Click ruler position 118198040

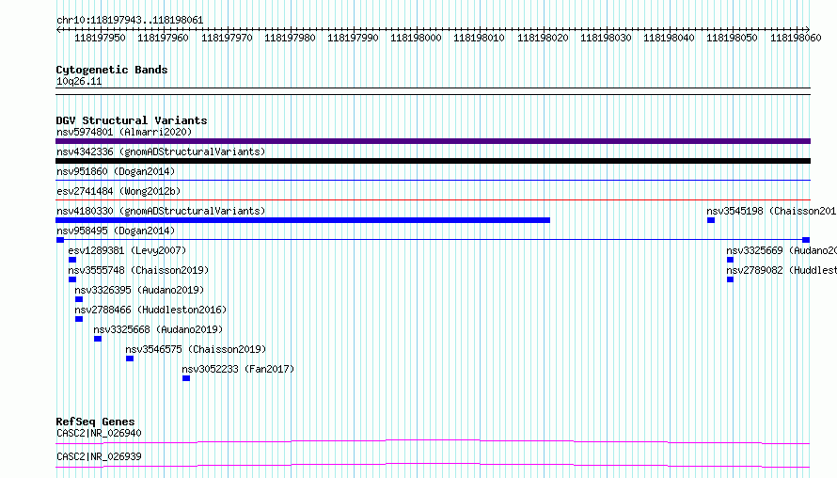[669, 38]
